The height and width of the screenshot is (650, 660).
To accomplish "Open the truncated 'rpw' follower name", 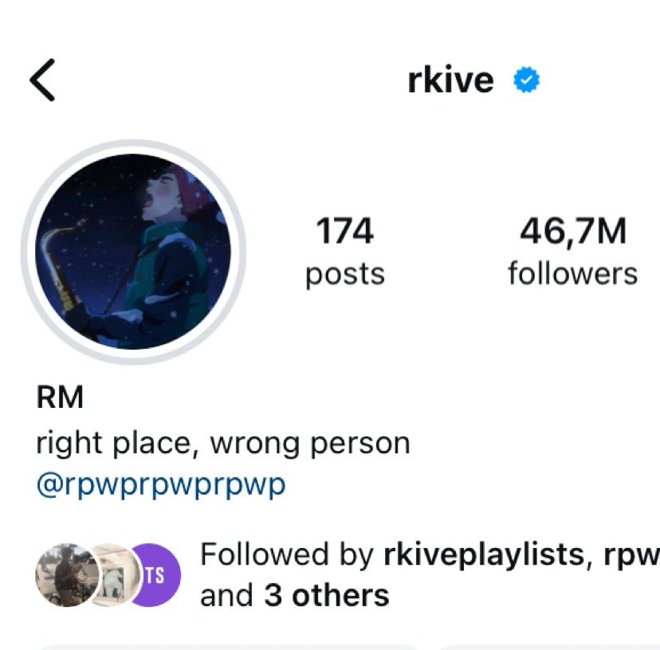I will (x=631, y=555).
